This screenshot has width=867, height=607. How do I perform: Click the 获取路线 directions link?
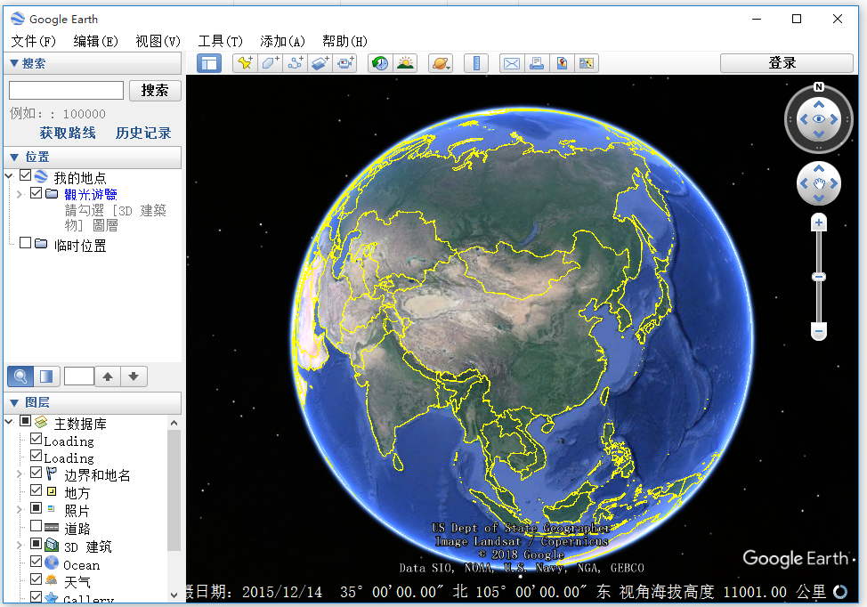pos(68,133)
